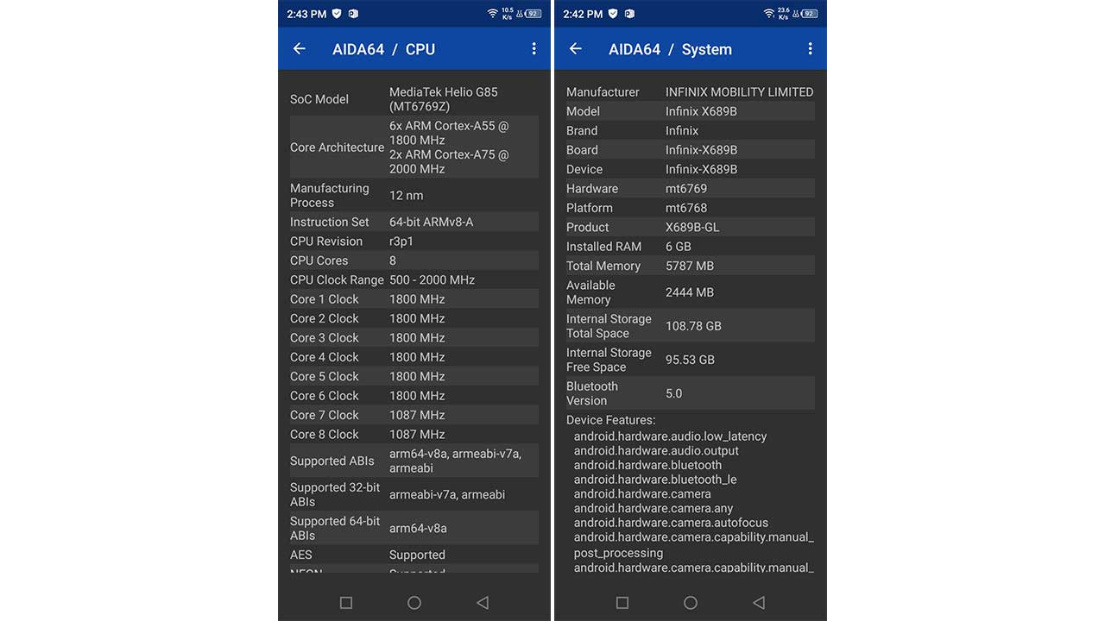Tap AIDA64 / CPU title text

tap(384, 49)
